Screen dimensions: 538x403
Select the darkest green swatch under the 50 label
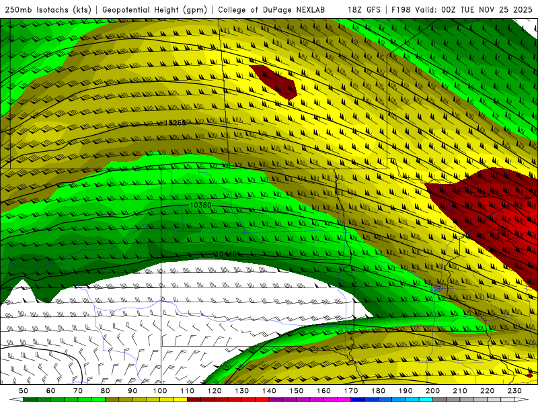30,400
